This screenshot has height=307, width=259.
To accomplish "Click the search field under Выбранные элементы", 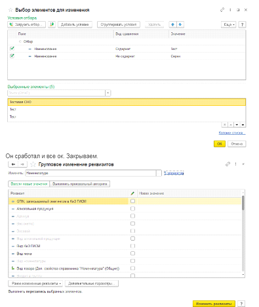I will click(x=56, y=93).
